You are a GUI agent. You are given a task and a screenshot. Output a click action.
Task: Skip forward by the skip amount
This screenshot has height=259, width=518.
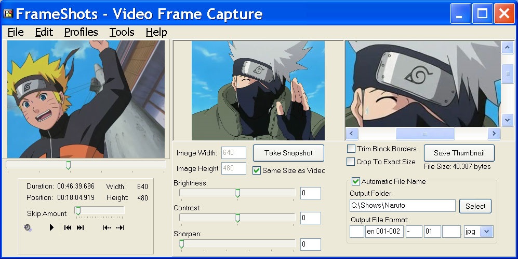120,227
